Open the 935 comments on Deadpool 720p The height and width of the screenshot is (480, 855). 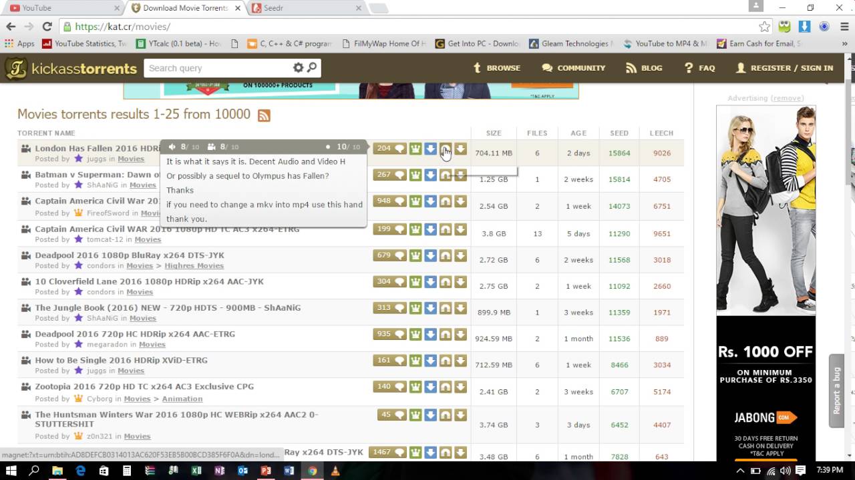point(390,334)
